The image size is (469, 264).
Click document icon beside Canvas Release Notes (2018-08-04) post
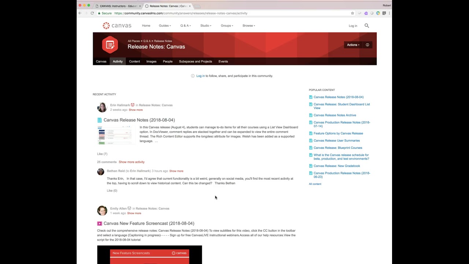tap(99, 120)
